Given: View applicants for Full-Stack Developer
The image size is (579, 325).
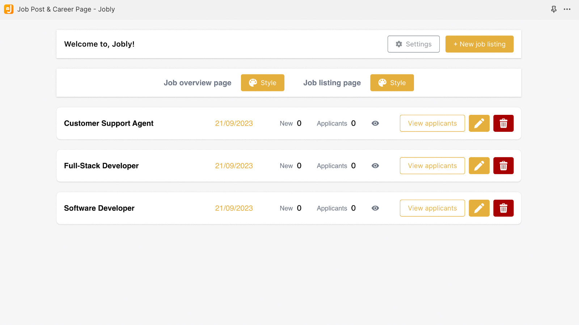Looking at the screenshot, I should click(432, 165).
